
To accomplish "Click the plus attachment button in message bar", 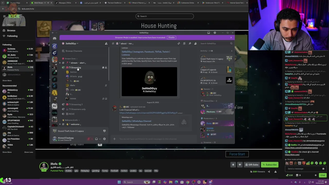I will coord(114,139).
